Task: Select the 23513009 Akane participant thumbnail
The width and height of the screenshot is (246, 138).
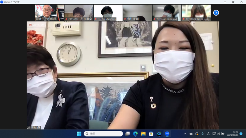Action: pos(196,13)
